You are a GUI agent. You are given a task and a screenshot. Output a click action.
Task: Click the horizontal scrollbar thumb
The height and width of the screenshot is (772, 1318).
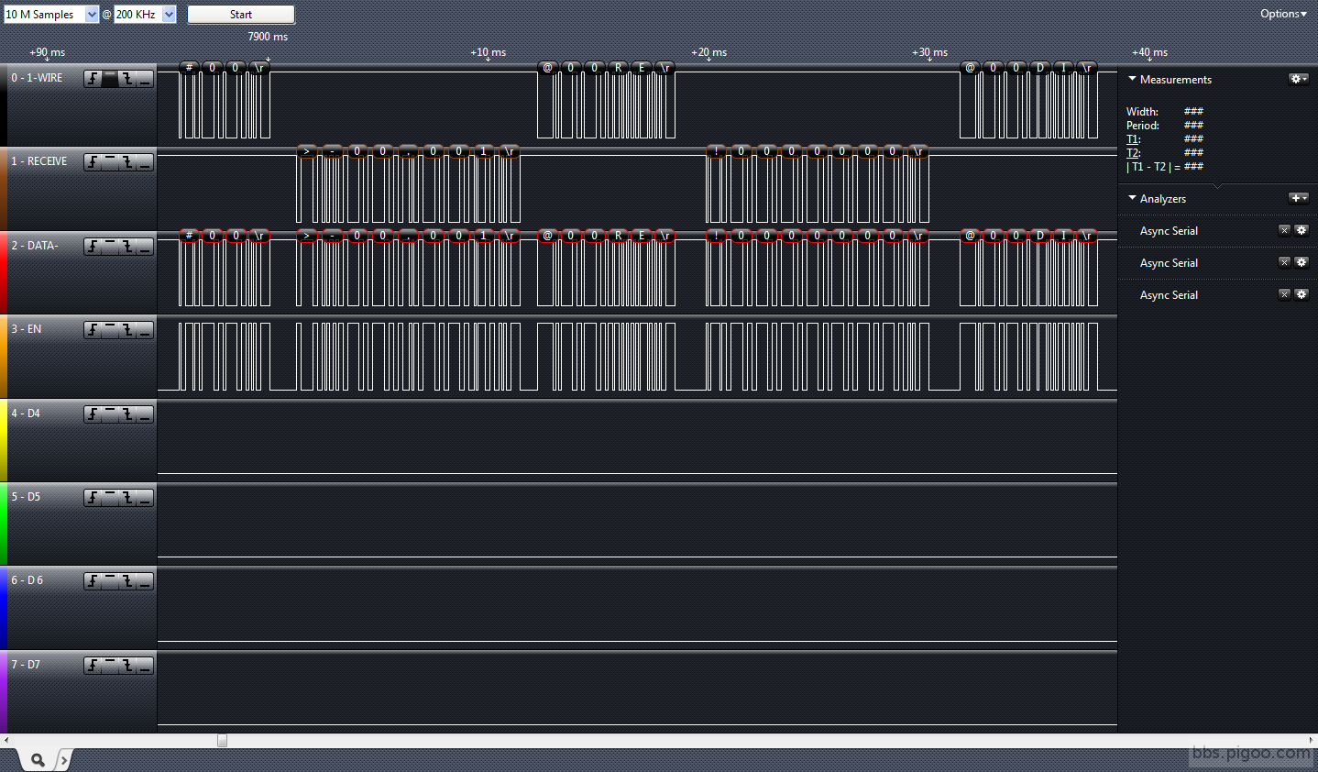222,740
